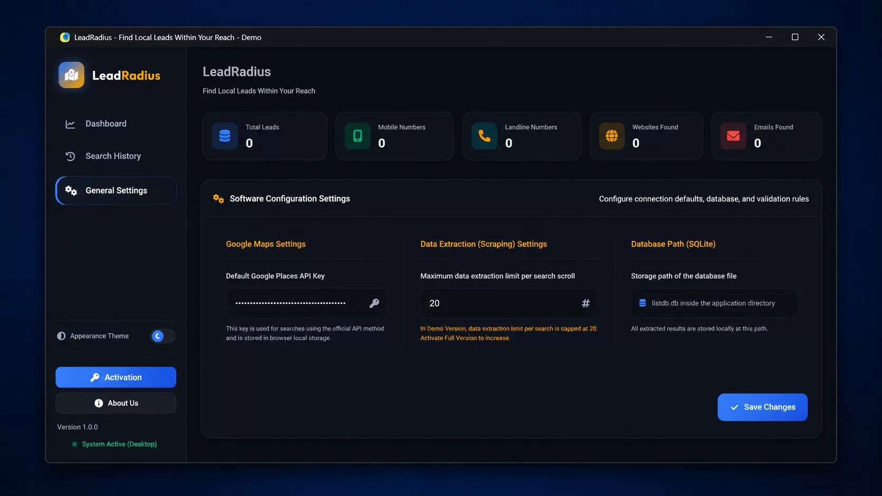Save Changes to the configuration
882x496 pixels.
point(762,407)
